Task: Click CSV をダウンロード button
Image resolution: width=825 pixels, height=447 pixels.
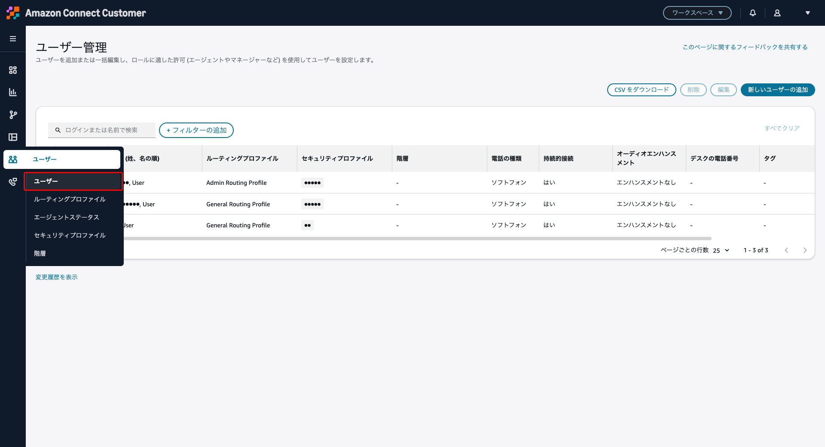Action: pyautogui.click(x=642, y=90)
